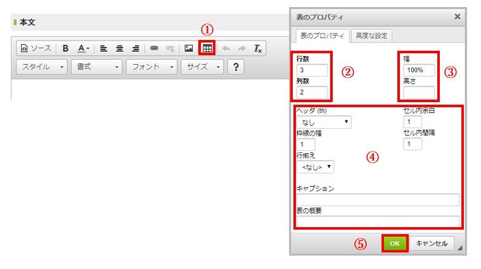Viewport: 481px width, 269px height.
Task: Open the フォント dropdown
Action: 151,67
